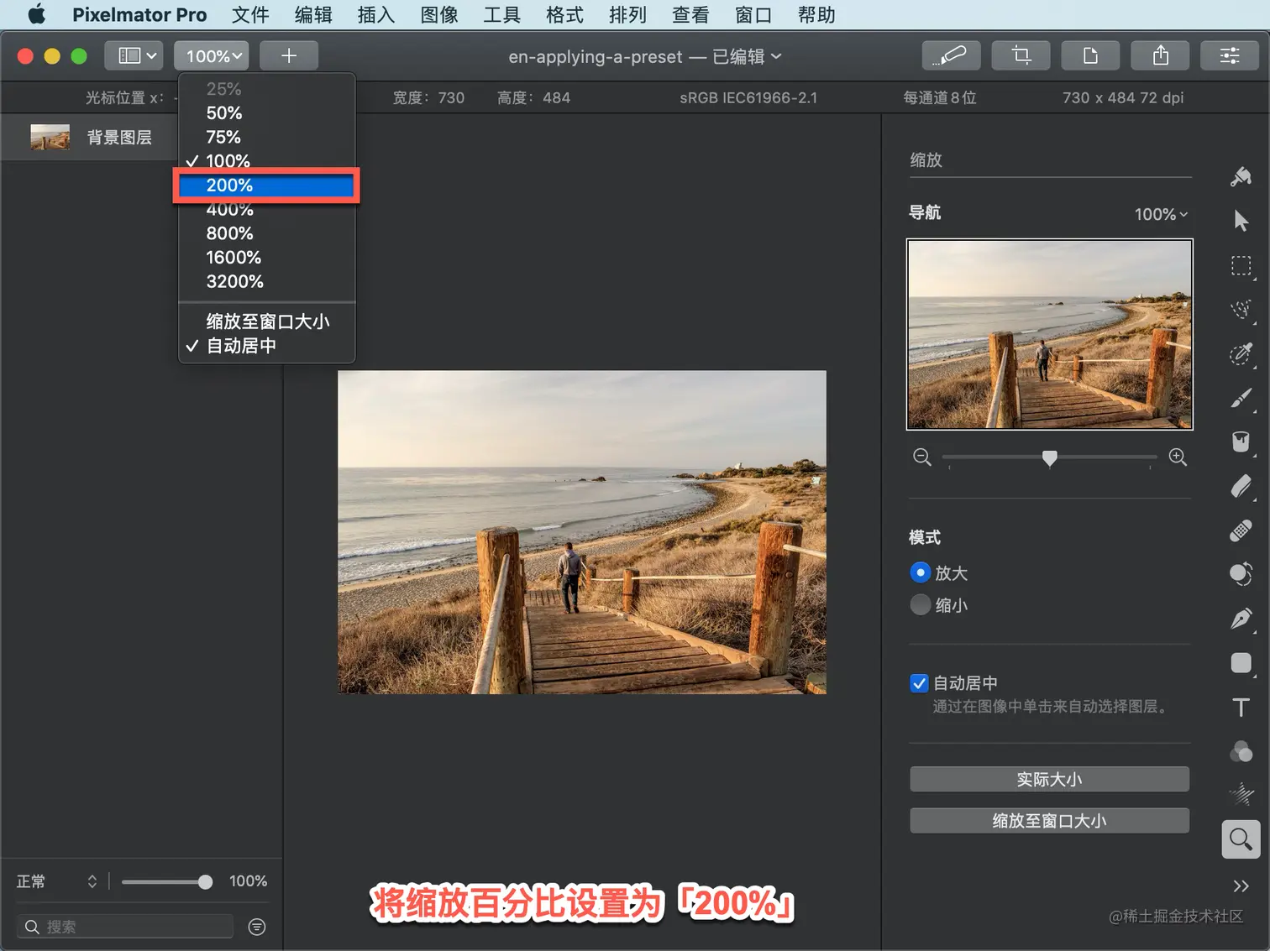Open the Apple menu
The width and height of the screenshot is (1270, 951).
tap(36, 14)
